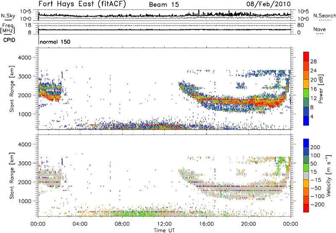This screenshot has width=336, height=233.
Task: Click the red bottom Velocity swatch
Action: click(x=306, y=208)
